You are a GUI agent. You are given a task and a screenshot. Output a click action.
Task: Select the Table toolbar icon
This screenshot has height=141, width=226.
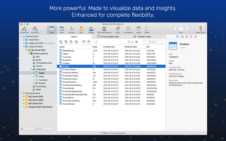[52, 30]
